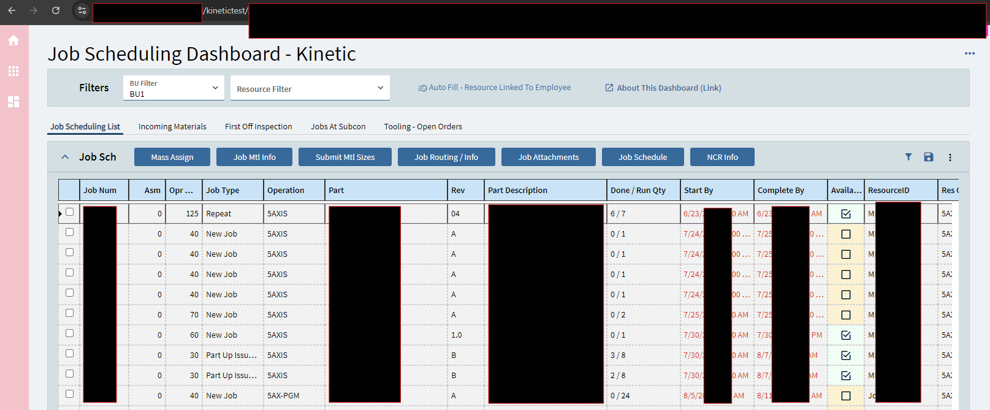Sort by Rev column header
The height and width of the screenshot is (410, 990).
click(x=466, y=190)
